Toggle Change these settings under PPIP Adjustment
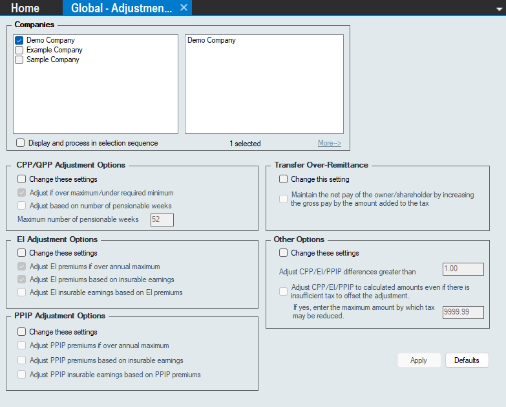This screenshot has height=407, width=506. coord(22,332)
